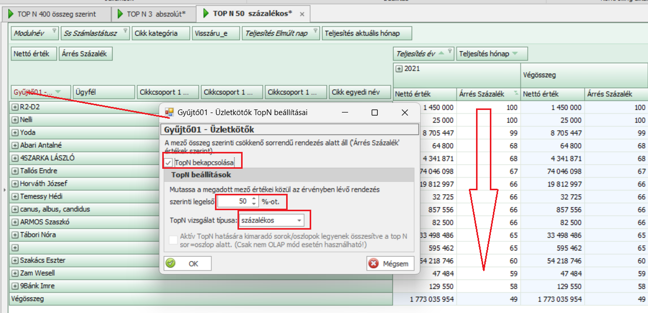Click the filter icon on Teljesítés év
The height and width of the screenshot is (313, 648).
450,51
